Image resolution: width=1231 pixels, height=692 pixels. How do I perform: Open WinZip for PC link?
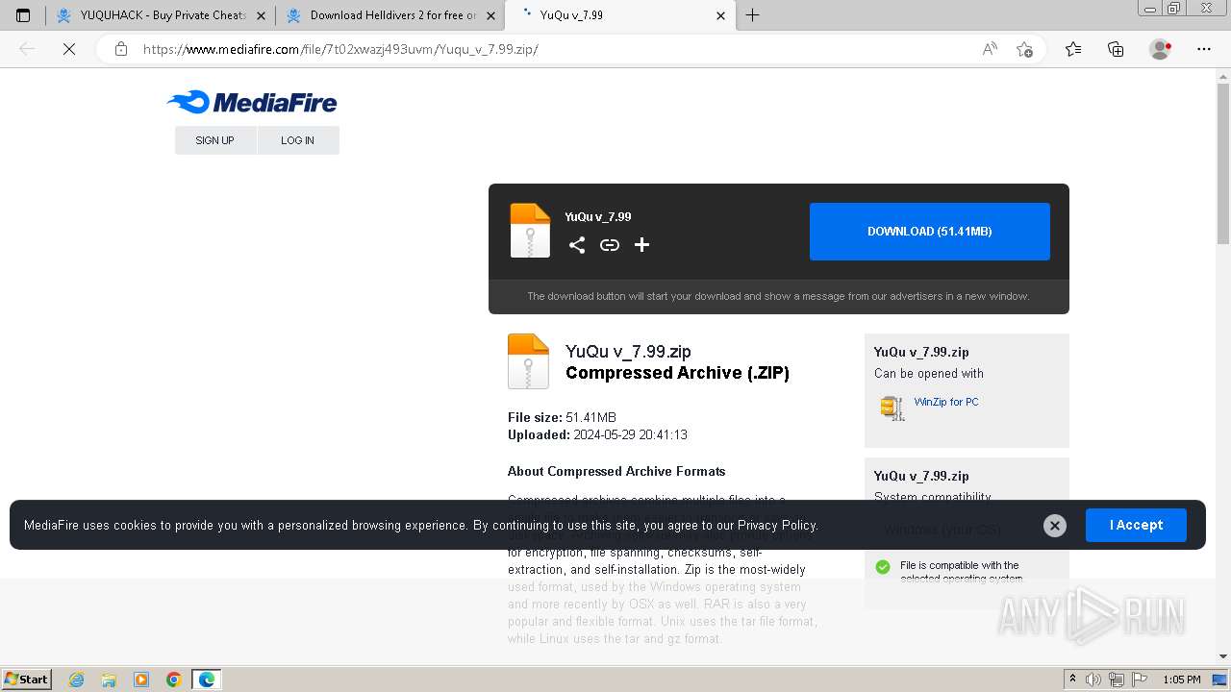click(946, 402)
